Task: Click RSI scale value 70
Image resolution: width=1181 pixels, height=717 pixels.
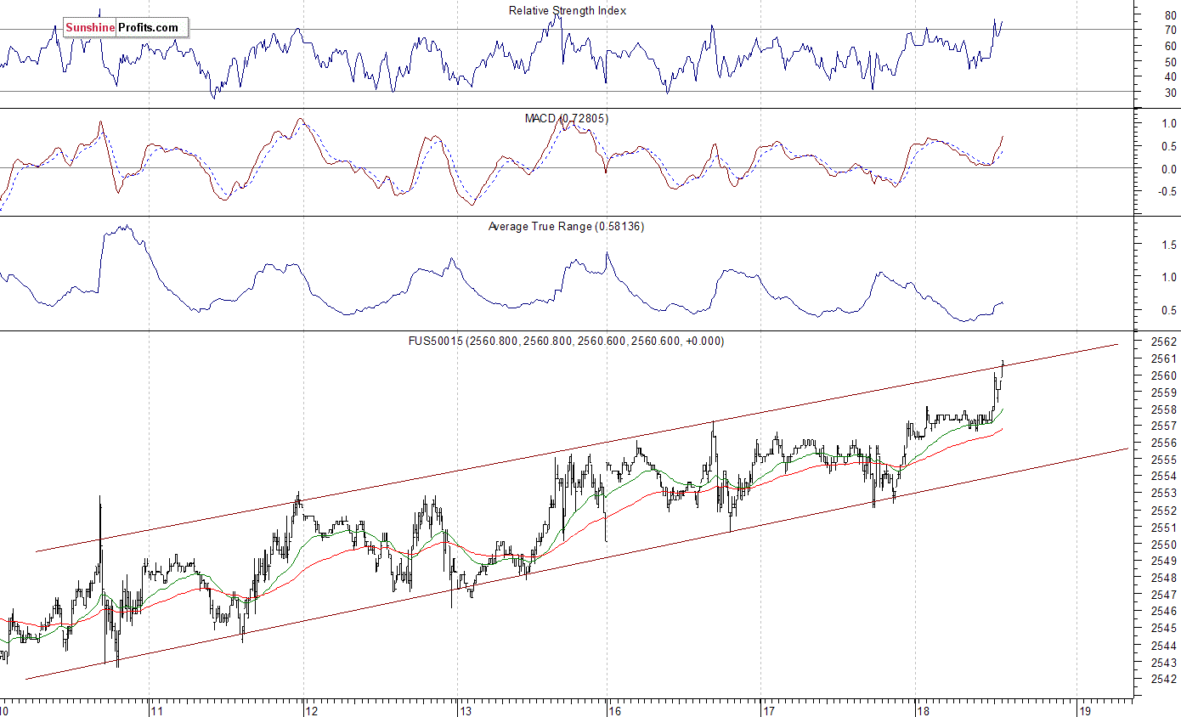Action: click(1170, 30)
